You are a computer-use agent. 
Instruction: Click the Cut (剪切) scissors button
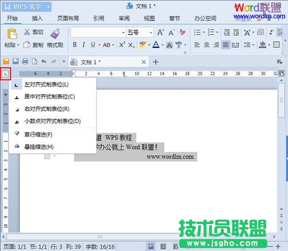pos(34,32)
